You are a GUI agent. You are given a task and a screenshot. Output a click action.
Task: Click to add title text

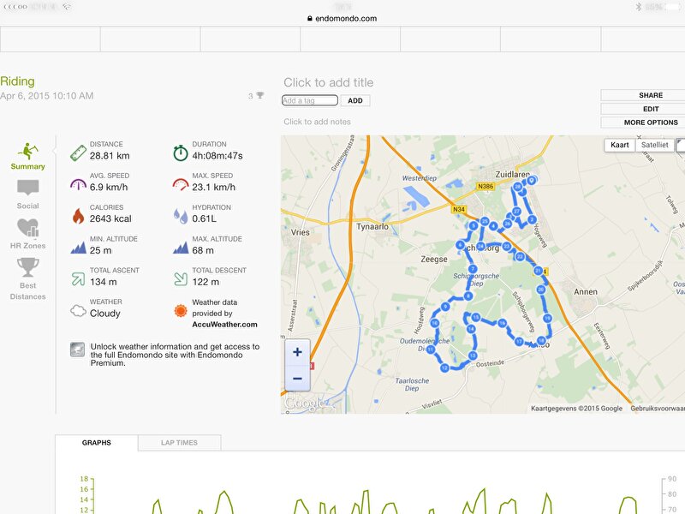point(329,82)
